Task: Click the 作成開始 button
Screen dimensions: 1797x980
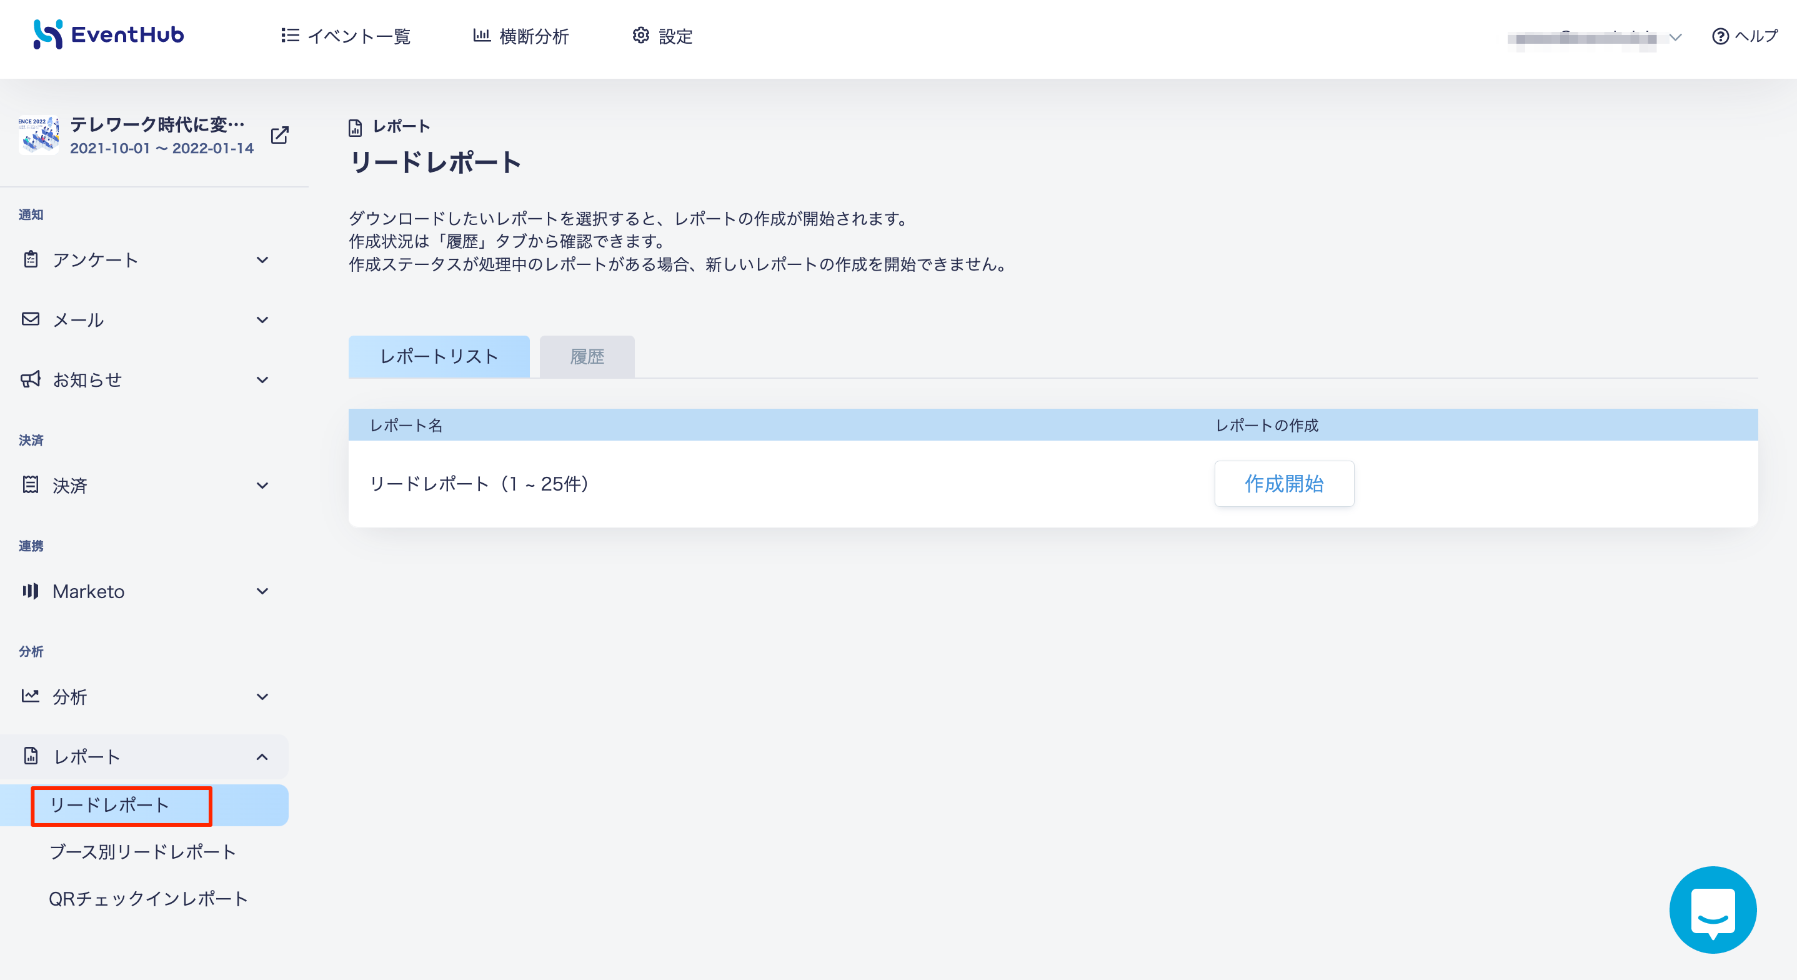Action: pyautogui.click(x=1283, y=484)
